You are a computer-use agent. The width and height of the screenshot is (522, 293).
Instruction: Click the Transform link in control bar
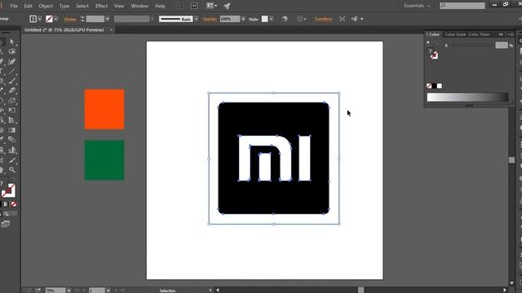(x=323, y=20)
